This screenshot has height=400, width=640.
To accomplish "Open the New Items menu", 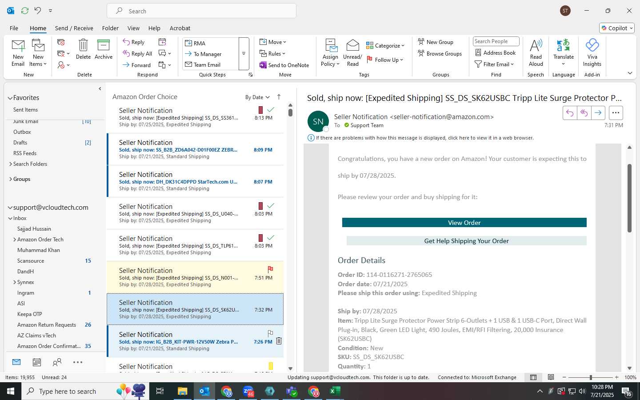I will pyautogui.click(x=38, y=53).
